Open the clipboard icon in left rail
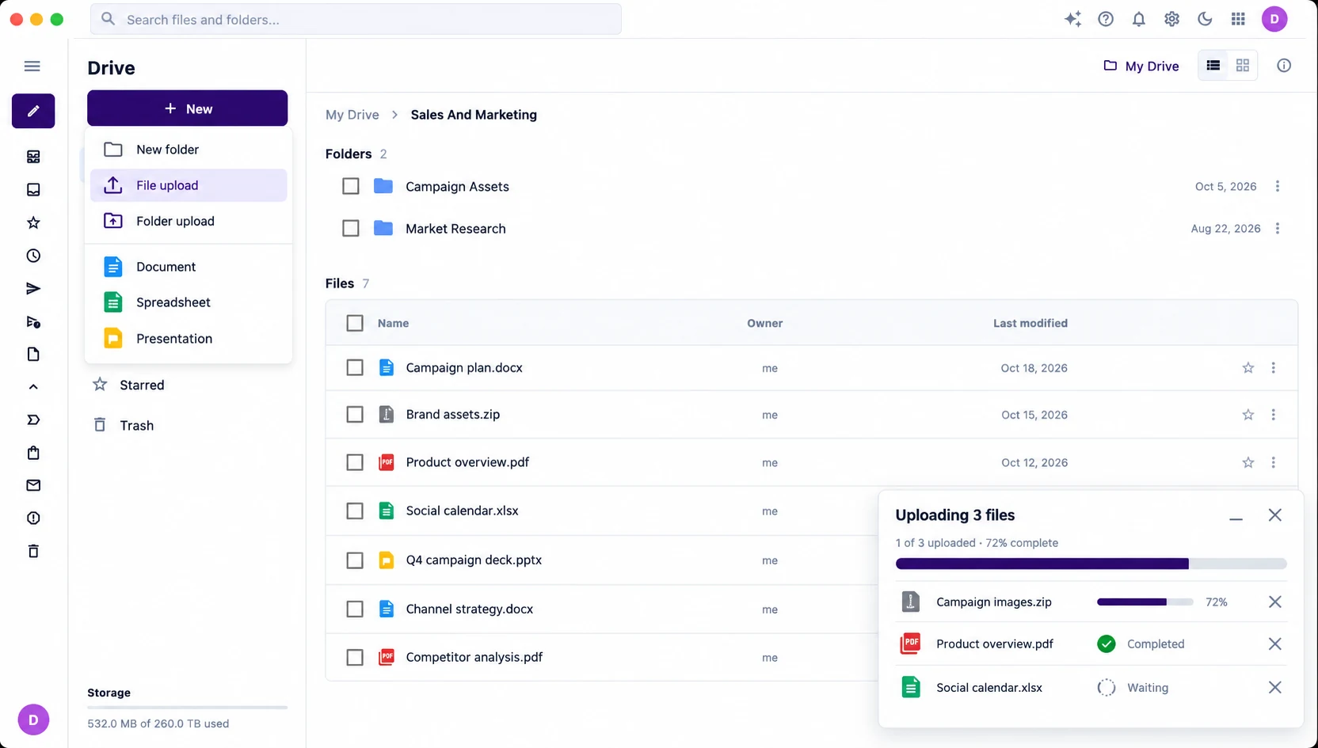1318x748 pixels. [33, 453]
